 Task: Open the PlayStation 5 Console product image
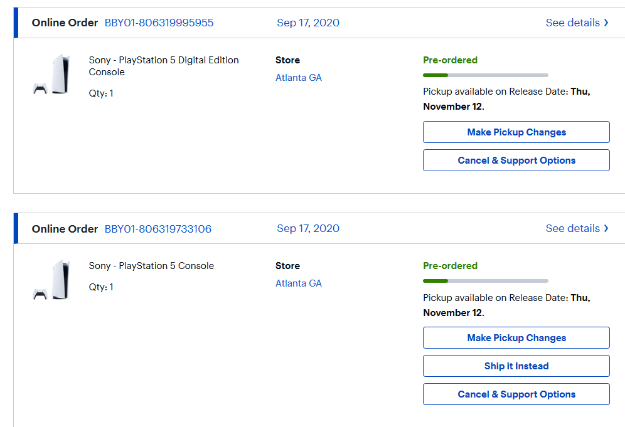pyautogui.click(x=51, y=280)
